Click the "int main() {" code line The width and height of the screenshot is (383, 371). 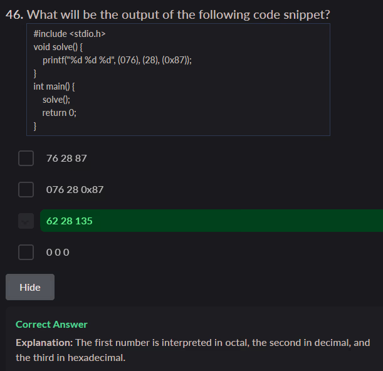pyautogui.click(x=54, y=86)
